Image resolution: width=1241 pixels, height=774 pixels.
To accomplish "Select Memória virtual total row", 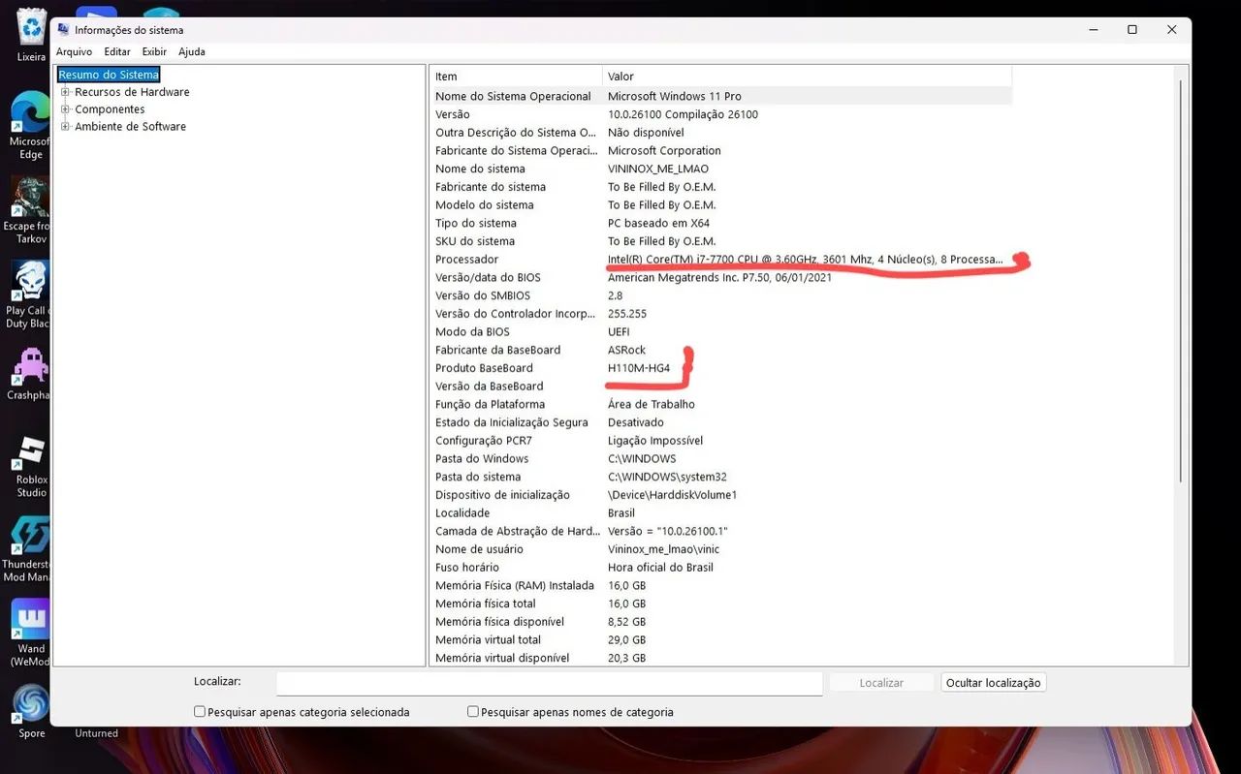I will pyautogui.click(x=721, y=639).
